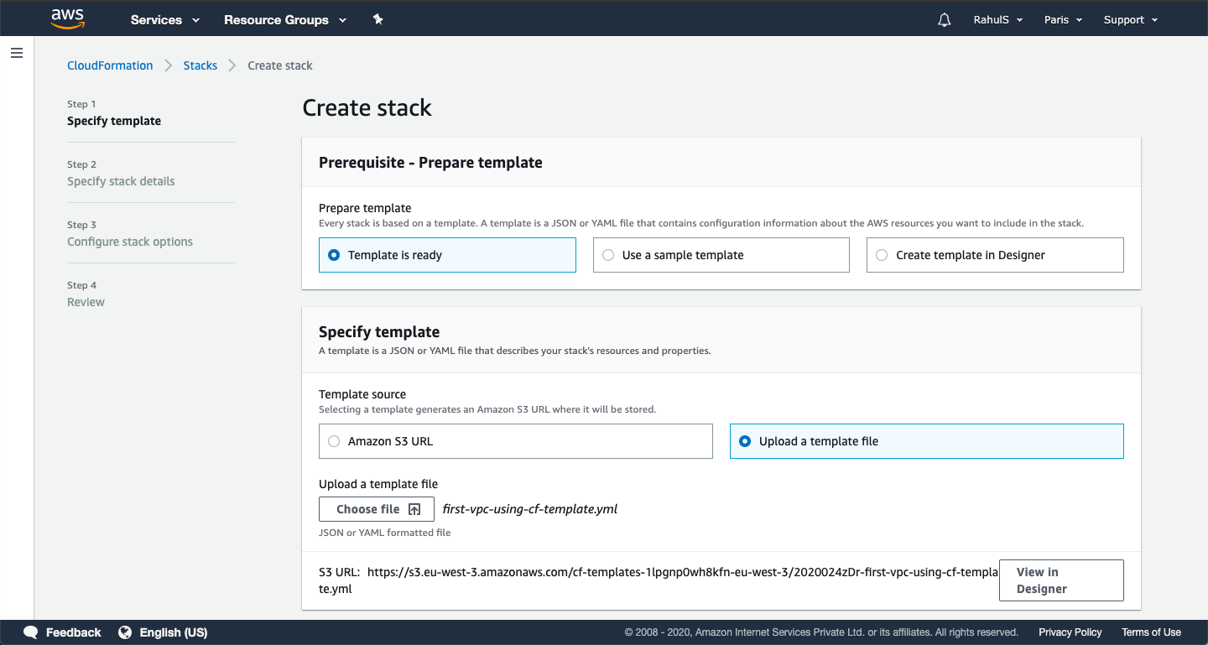The width and height of the screenshot is (1208, 645).
Task: Open the Support menu
Action: [1130, 20]
